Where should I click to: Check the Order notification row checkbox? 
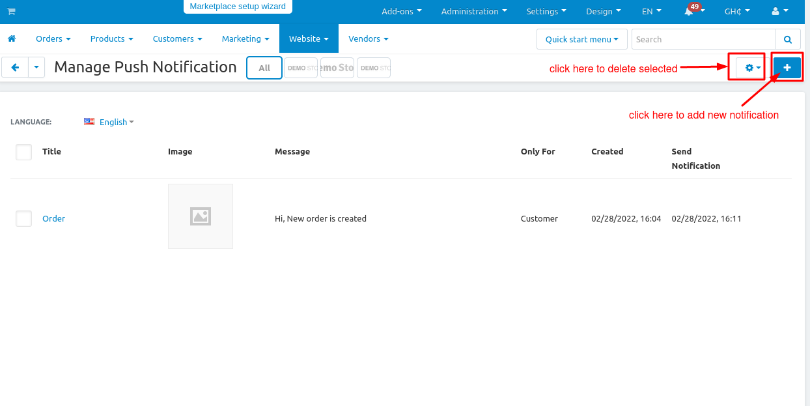point(23,219)
